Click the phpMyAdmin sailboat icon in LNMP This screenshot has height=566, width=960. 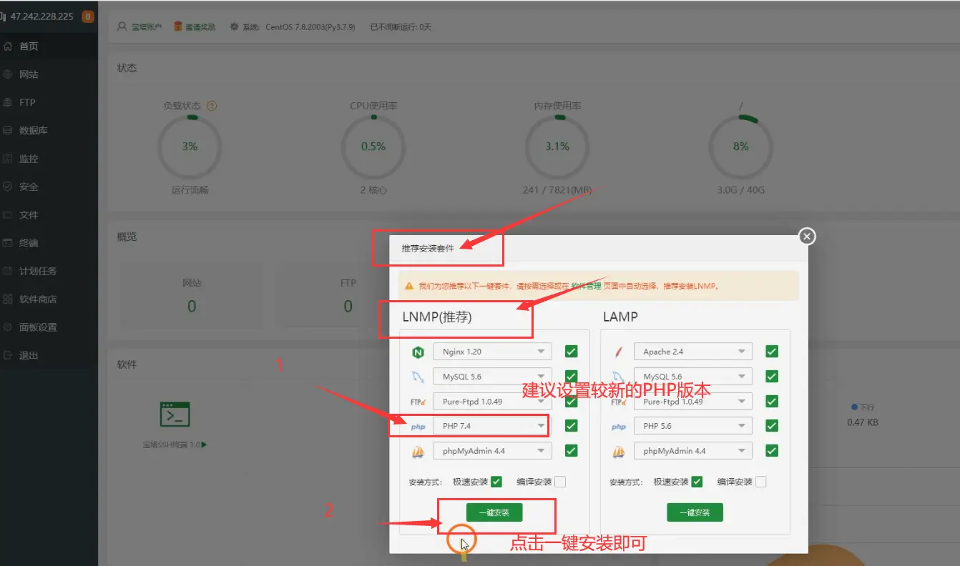(x=418, y=452)
